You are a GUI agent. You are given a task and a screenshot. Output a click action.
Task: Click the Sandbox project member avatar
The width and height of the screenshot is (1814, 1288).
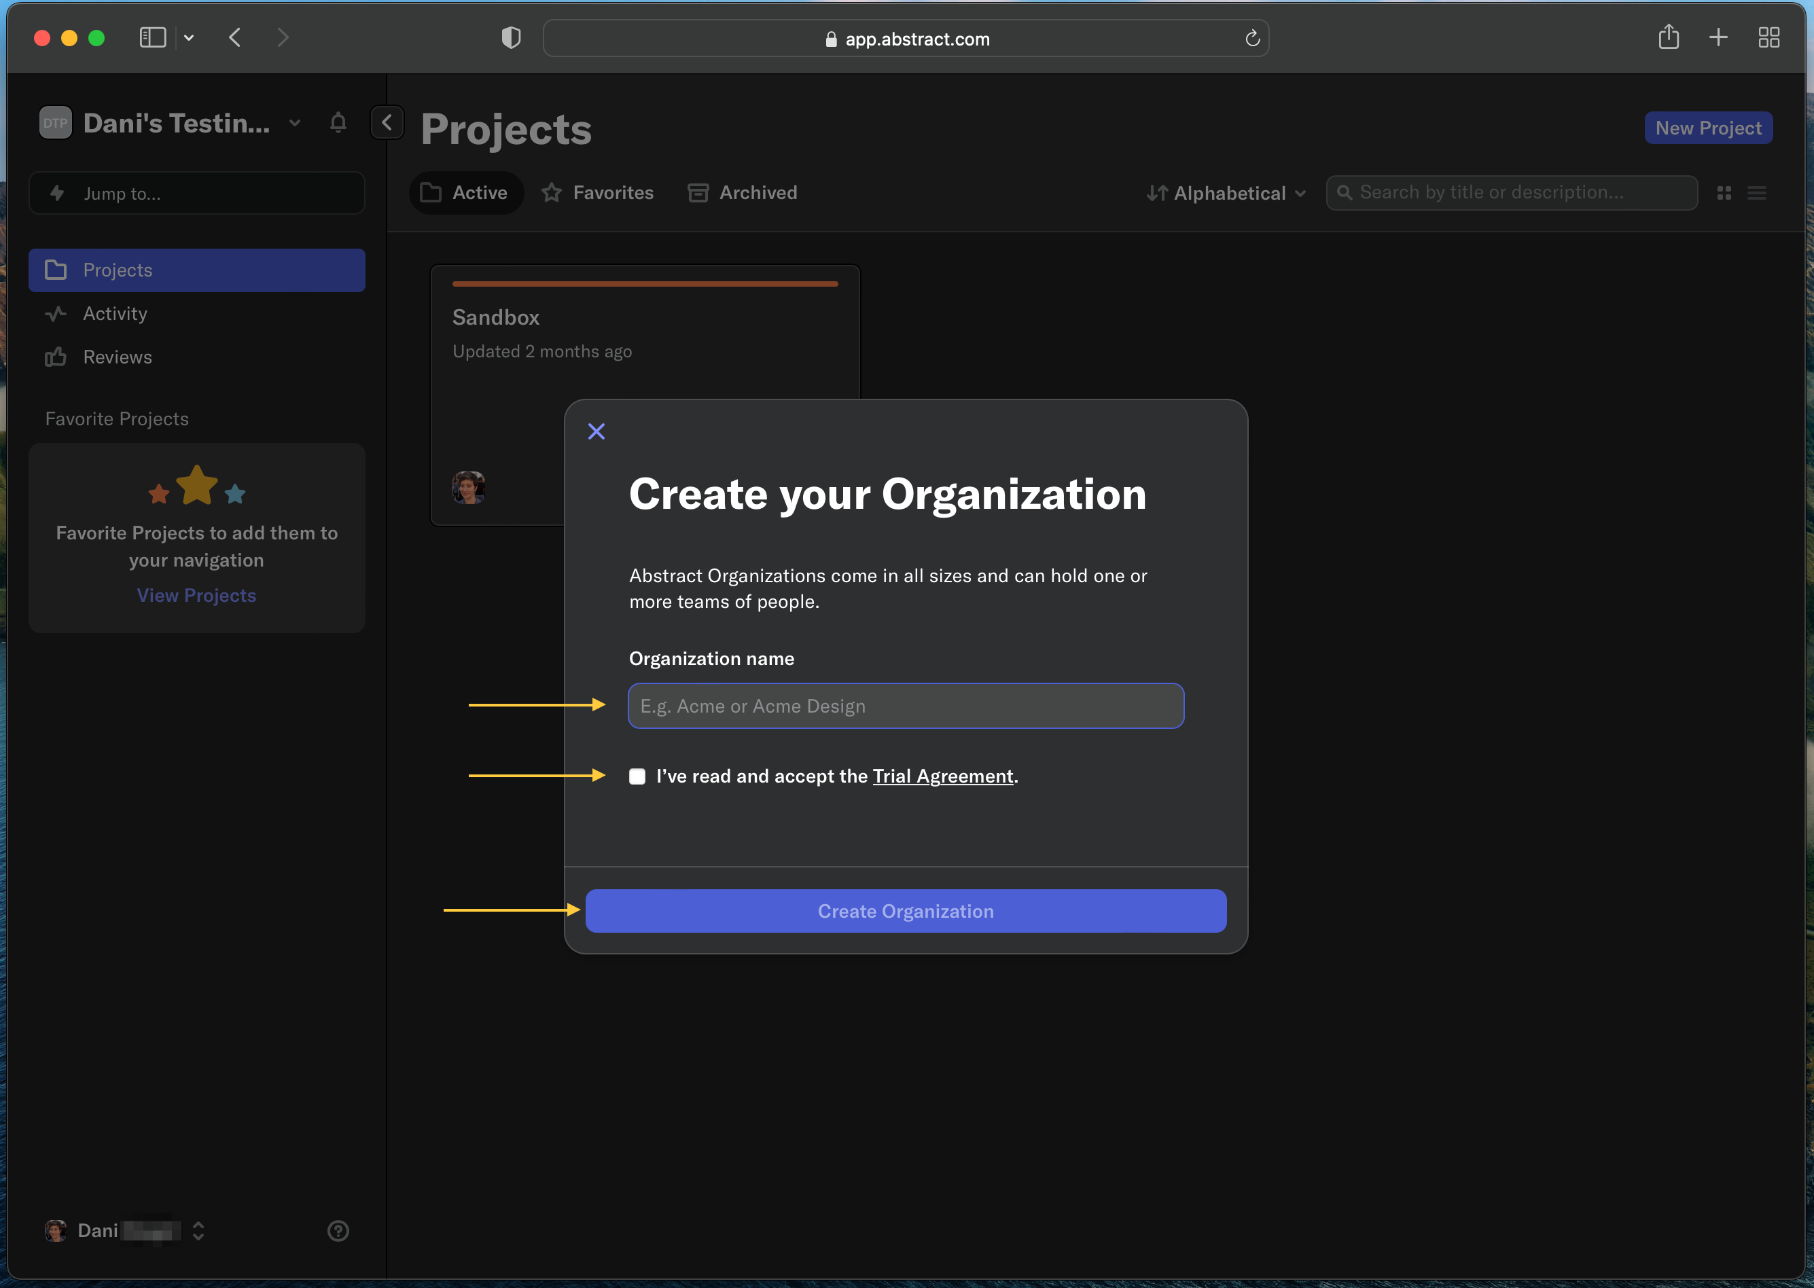click(x=469, y=488)
